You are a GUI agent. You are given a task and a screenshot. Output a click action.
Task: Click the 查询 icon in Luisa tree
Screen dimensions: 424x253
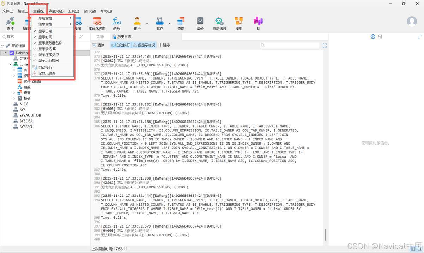click(x=20, y=93)
